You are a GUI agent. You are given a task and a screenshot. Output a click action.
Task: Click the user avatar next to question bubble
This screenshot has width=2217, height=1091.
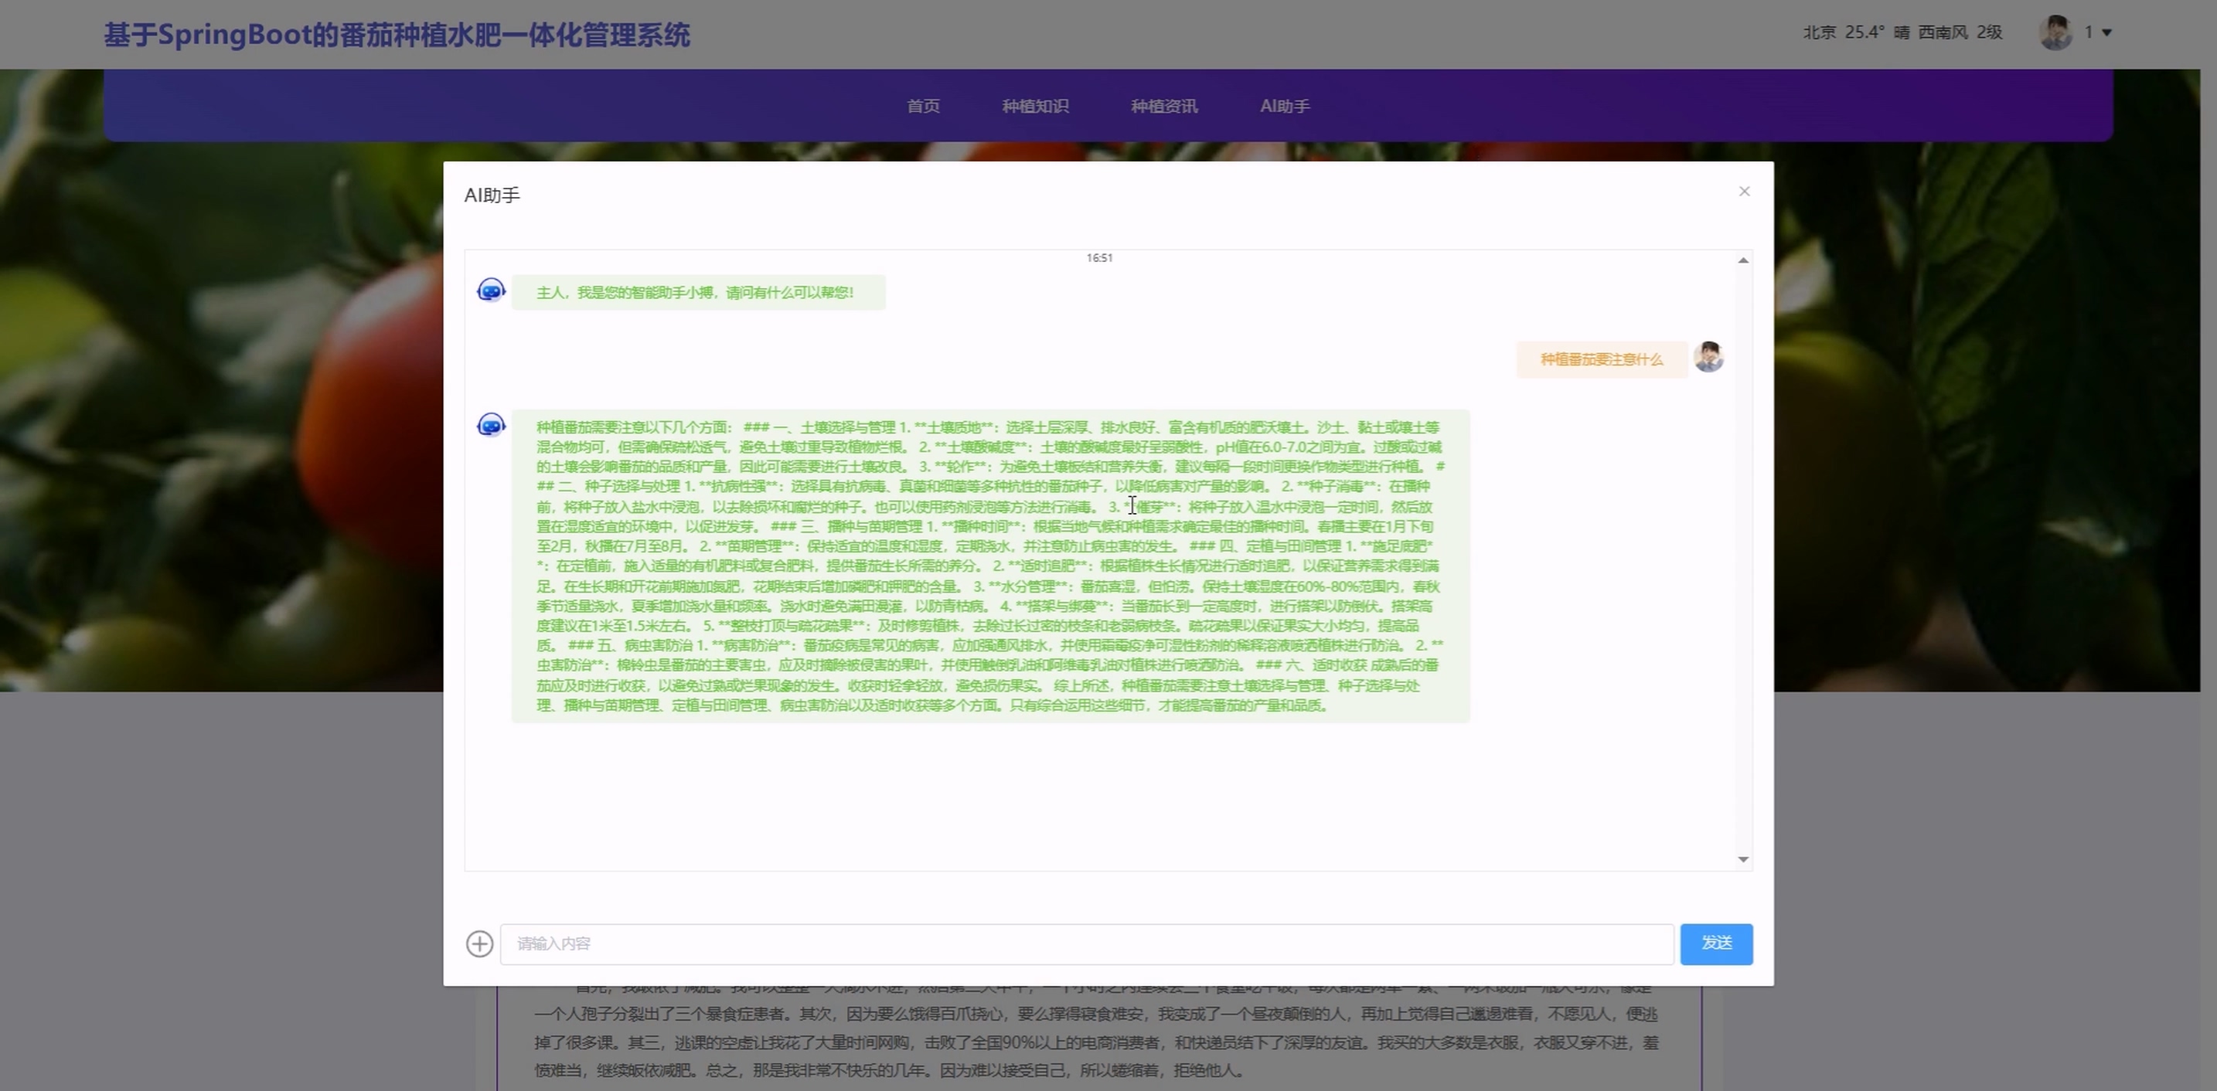(1708, 357)
